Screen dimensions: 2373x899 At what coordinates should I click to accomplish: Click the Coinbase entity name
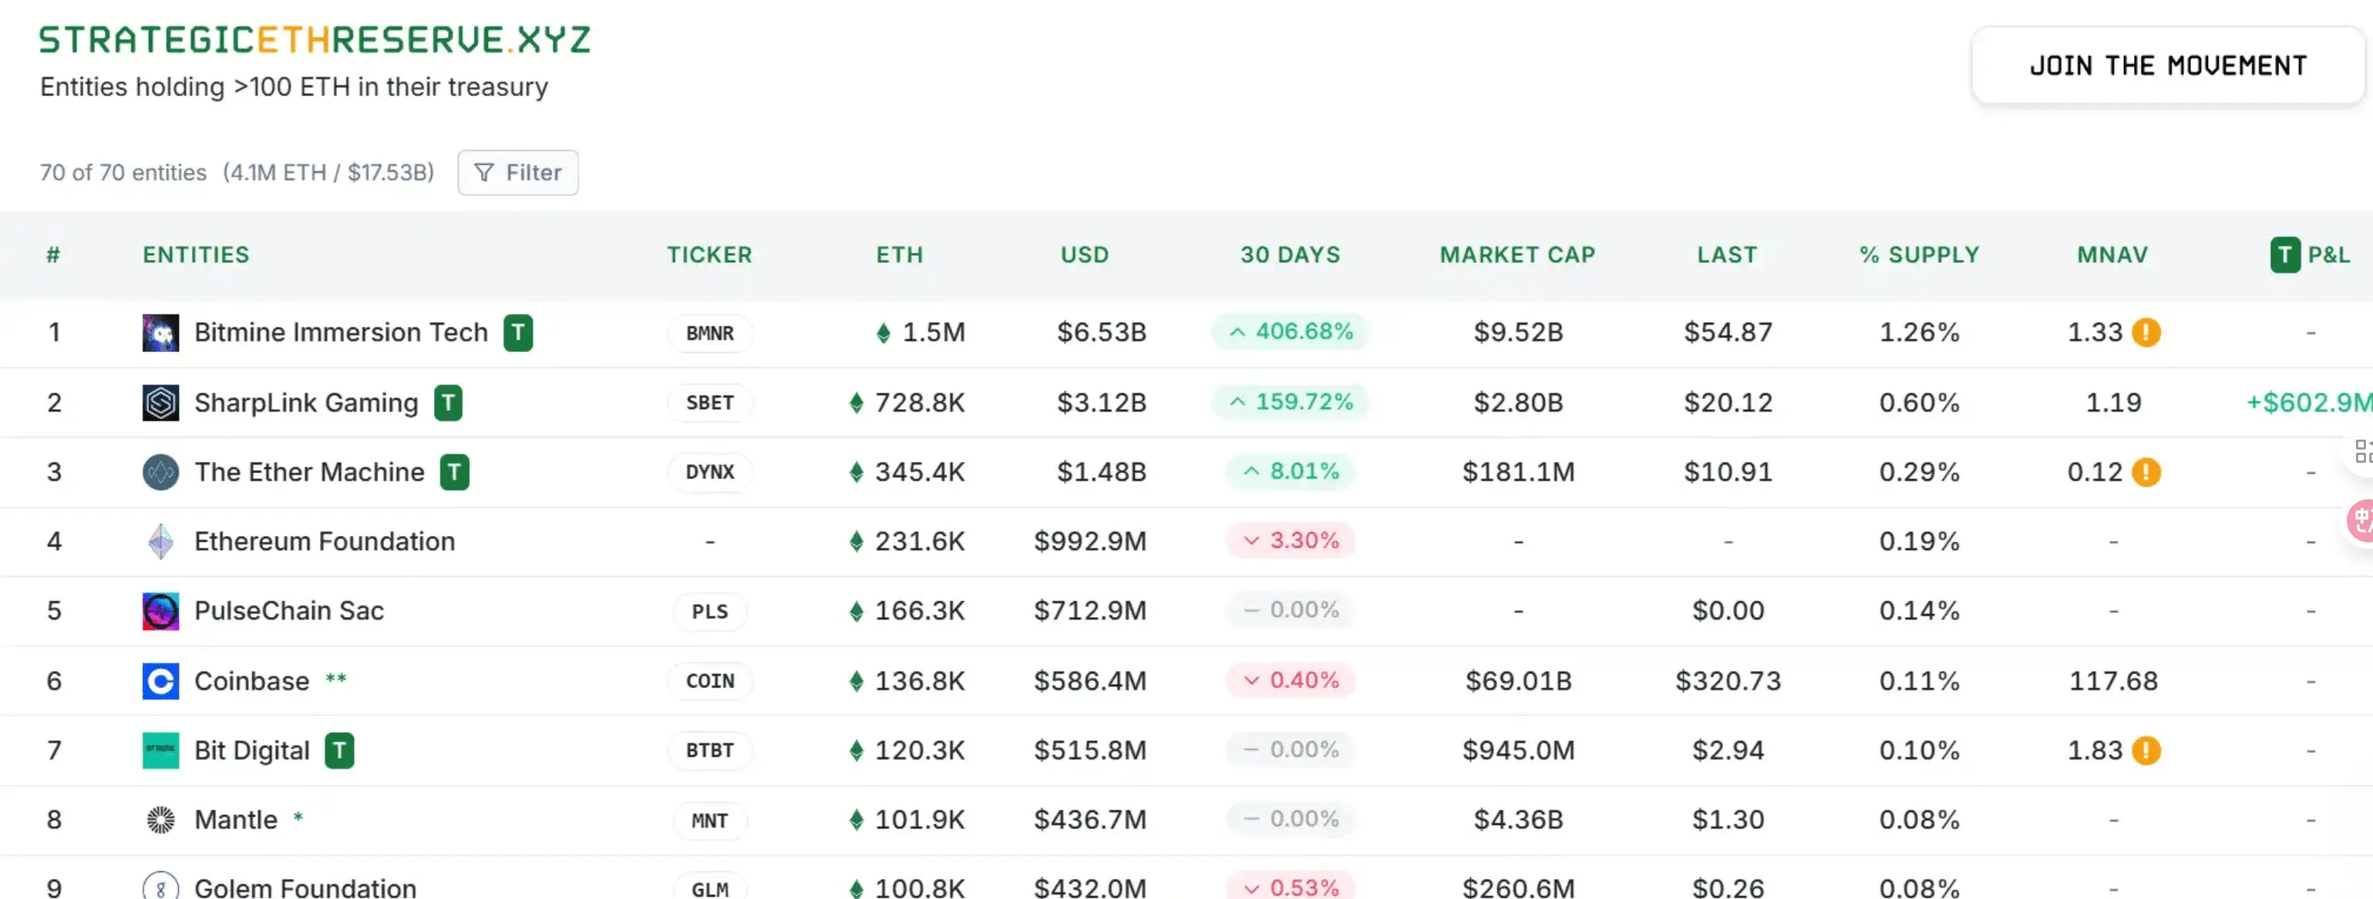[251, 681]
